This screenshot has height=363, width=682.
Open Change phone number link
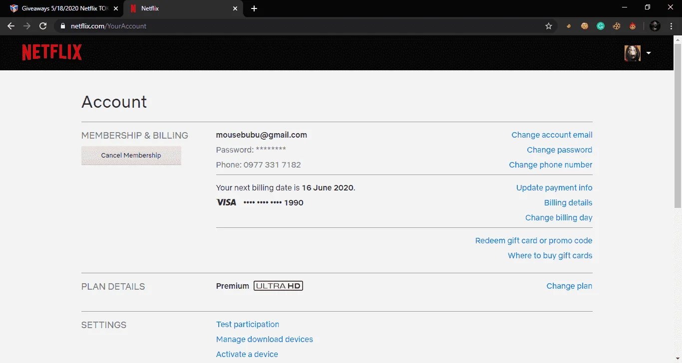coord(550,165)
